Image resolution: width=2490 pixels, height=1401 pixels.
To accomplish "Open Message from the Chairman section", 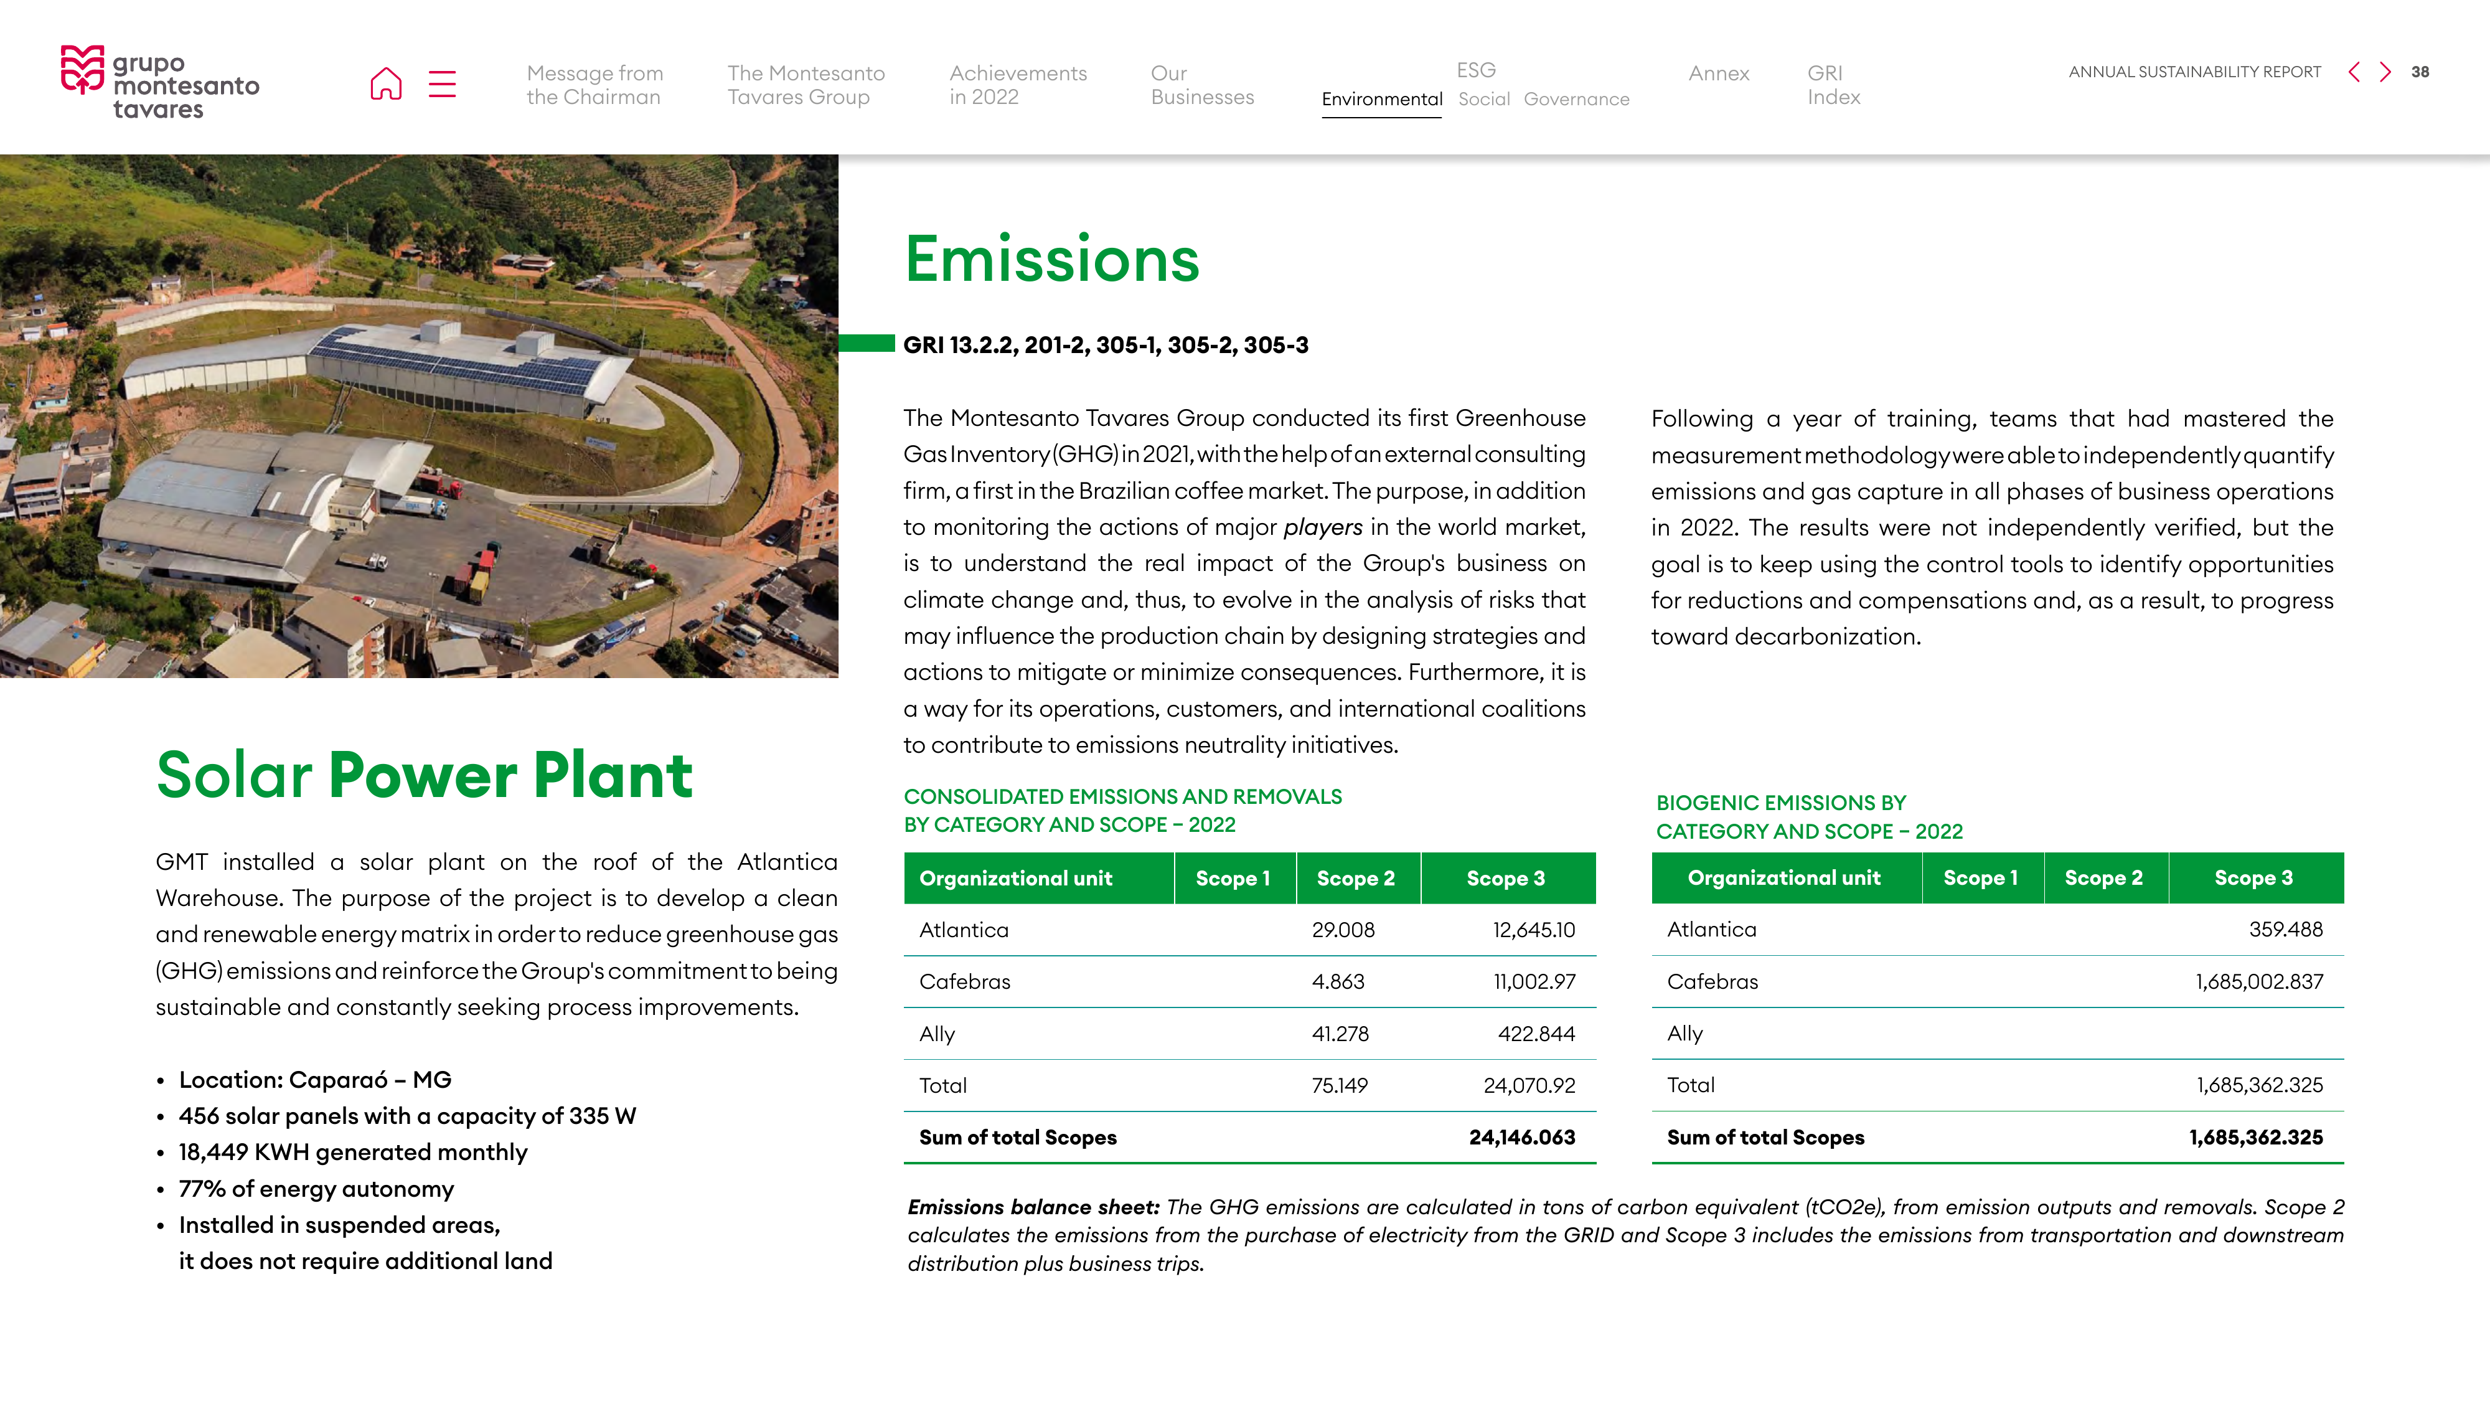I will 594,85.
